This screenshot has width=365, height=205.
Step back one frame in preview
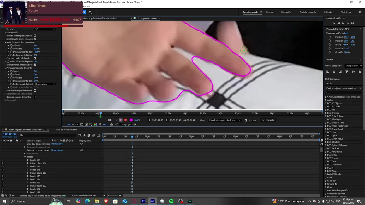coord(339,23)
